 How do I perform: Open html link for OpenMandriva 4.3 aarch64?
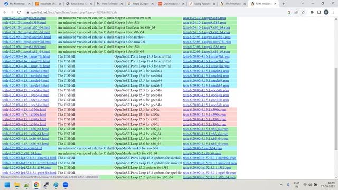22,148
